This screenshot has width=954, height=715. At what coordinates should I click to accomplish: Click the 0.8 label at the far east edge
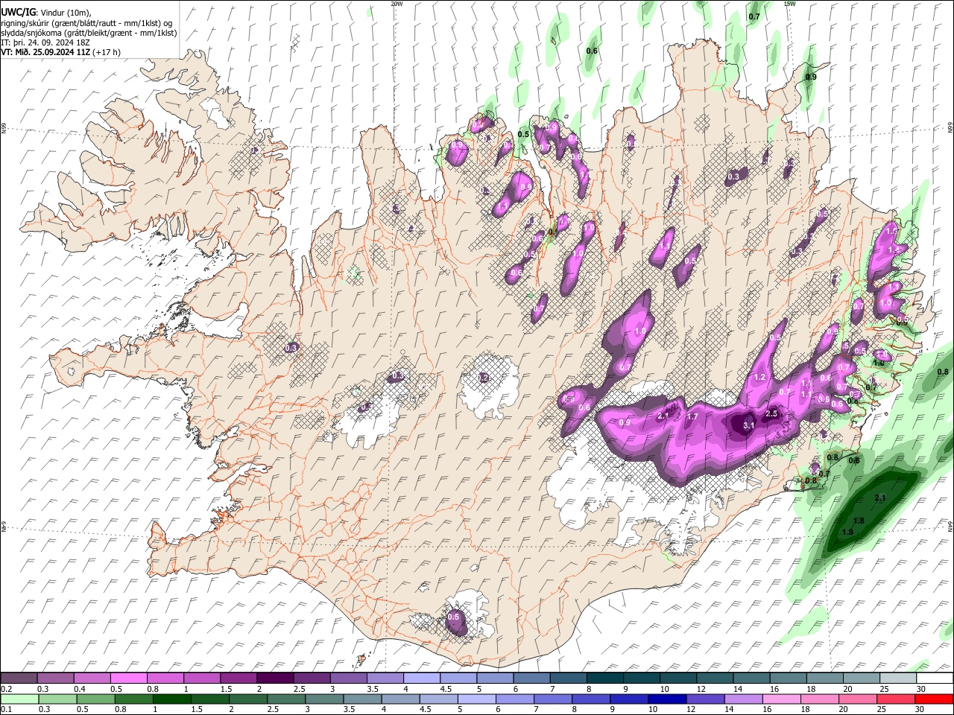pos(943,372)
